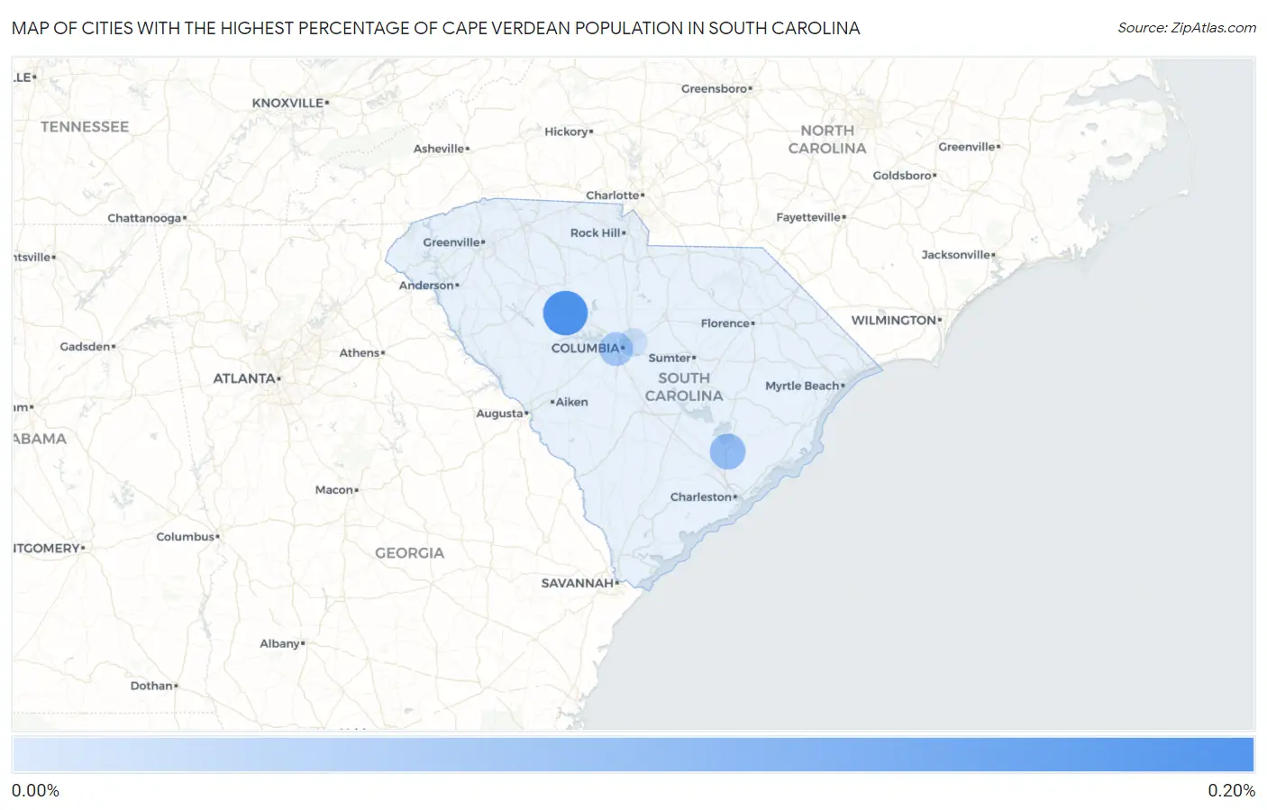Click the 0.20% legend label
The image size is (1267, 810).
pyautogui.click(x=1231, y=790)
